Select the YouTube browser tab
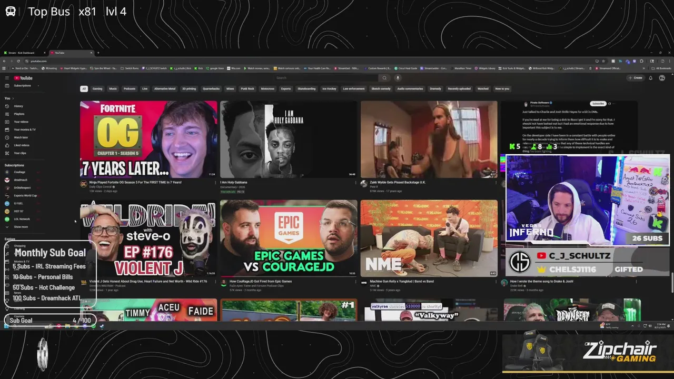Image resolution: width=674 pixels, height=379 pixels. click(x=71, y=53)
